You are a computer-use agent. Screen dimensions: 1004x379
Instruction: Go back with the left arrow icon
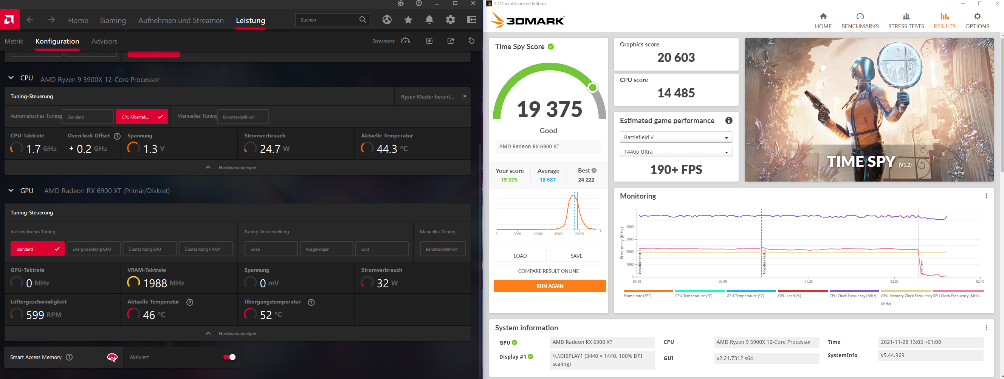30,20
